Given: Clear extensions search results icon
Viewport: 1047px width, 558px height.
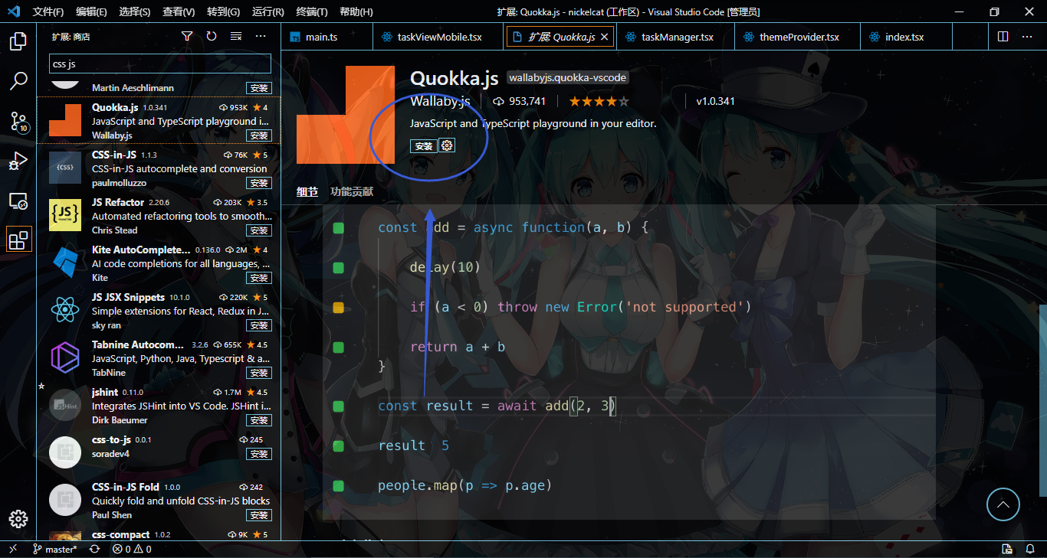Looking at the screenshot, I should (236, 36).
